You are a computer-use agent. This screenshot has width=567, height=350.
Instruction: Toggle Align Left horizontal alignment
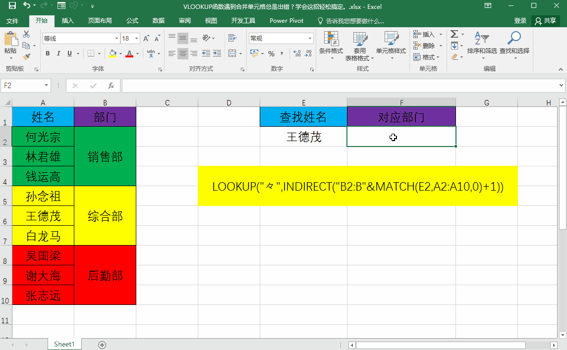coord(172,53)
